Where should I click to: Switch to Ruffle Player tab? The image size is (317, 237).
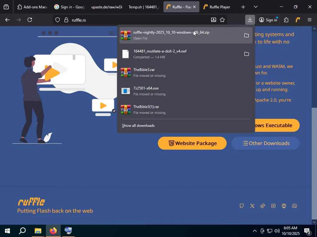point(218,7)
